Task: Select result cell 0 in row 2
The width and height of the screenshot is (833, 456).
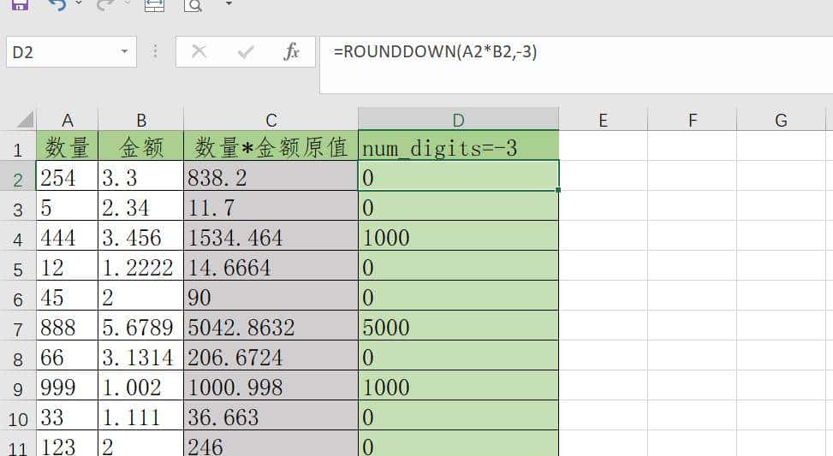Action: [x=459, y=175]
